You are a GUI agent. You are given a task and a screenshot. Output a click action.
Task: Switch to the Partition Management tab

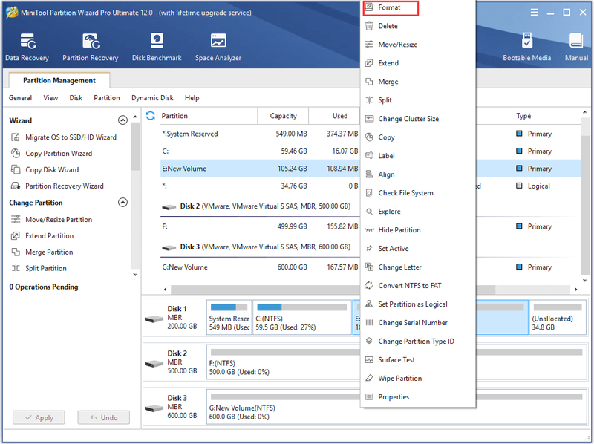click(x=59, y=80)
